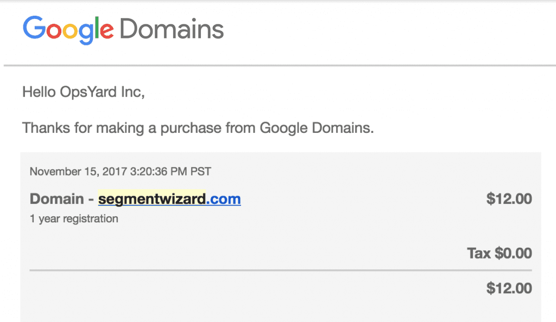Click the blue G letter in logo
The width and height of the screenshot is (556, 322).
(x=34, y=28)
